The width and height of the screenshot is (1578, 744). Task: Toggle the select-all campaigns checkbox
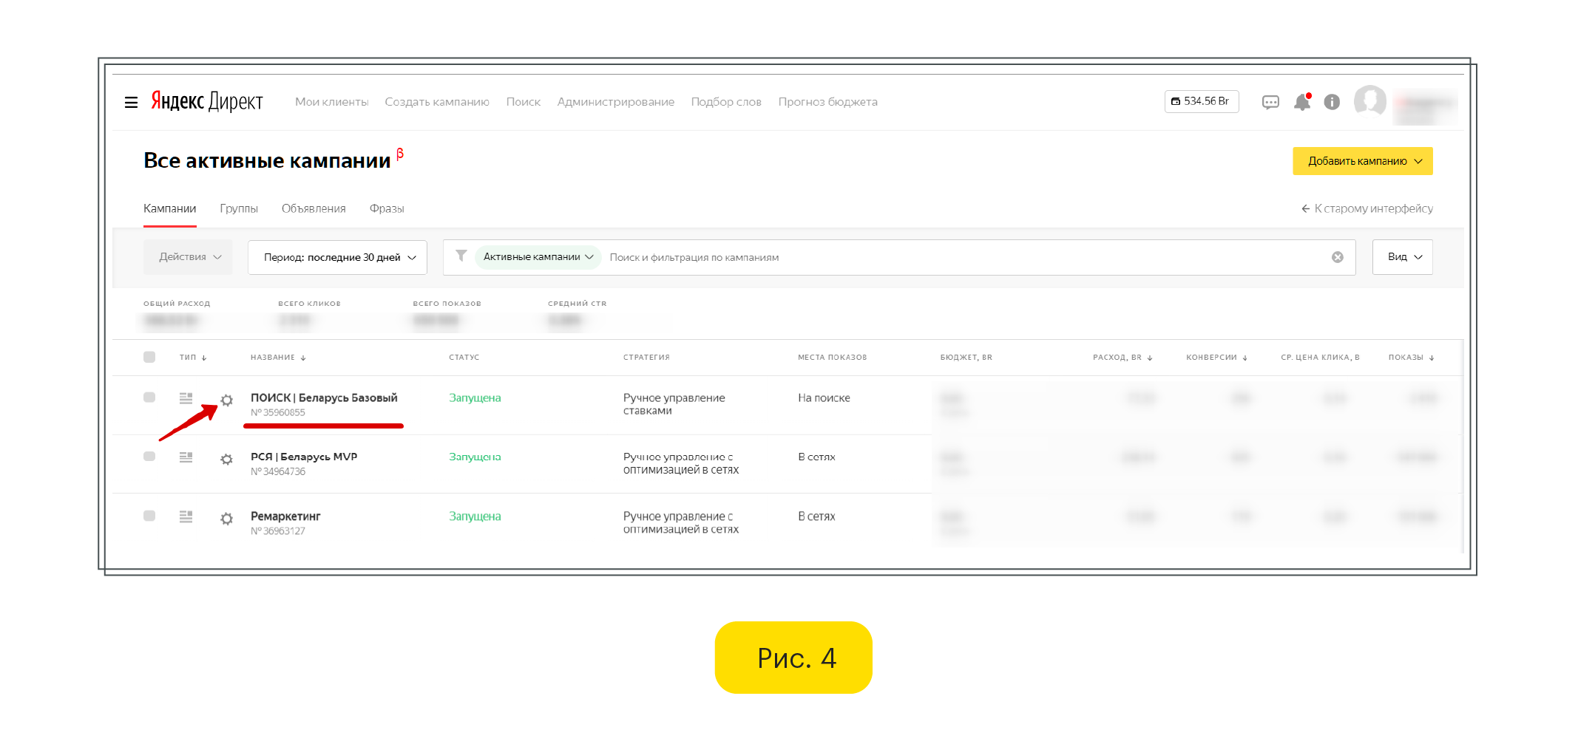pyautogui.click(x=149, y=358)
